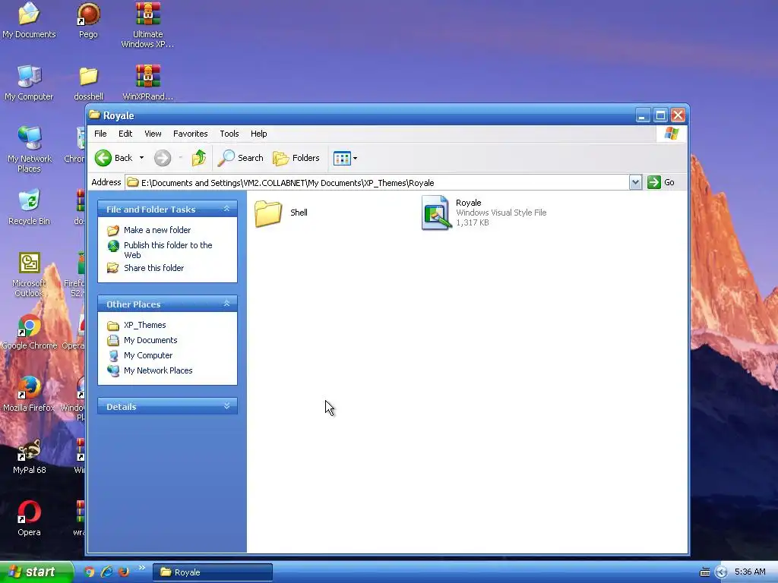Select MyPal 68 desktop shortcut

coord(29,450)
